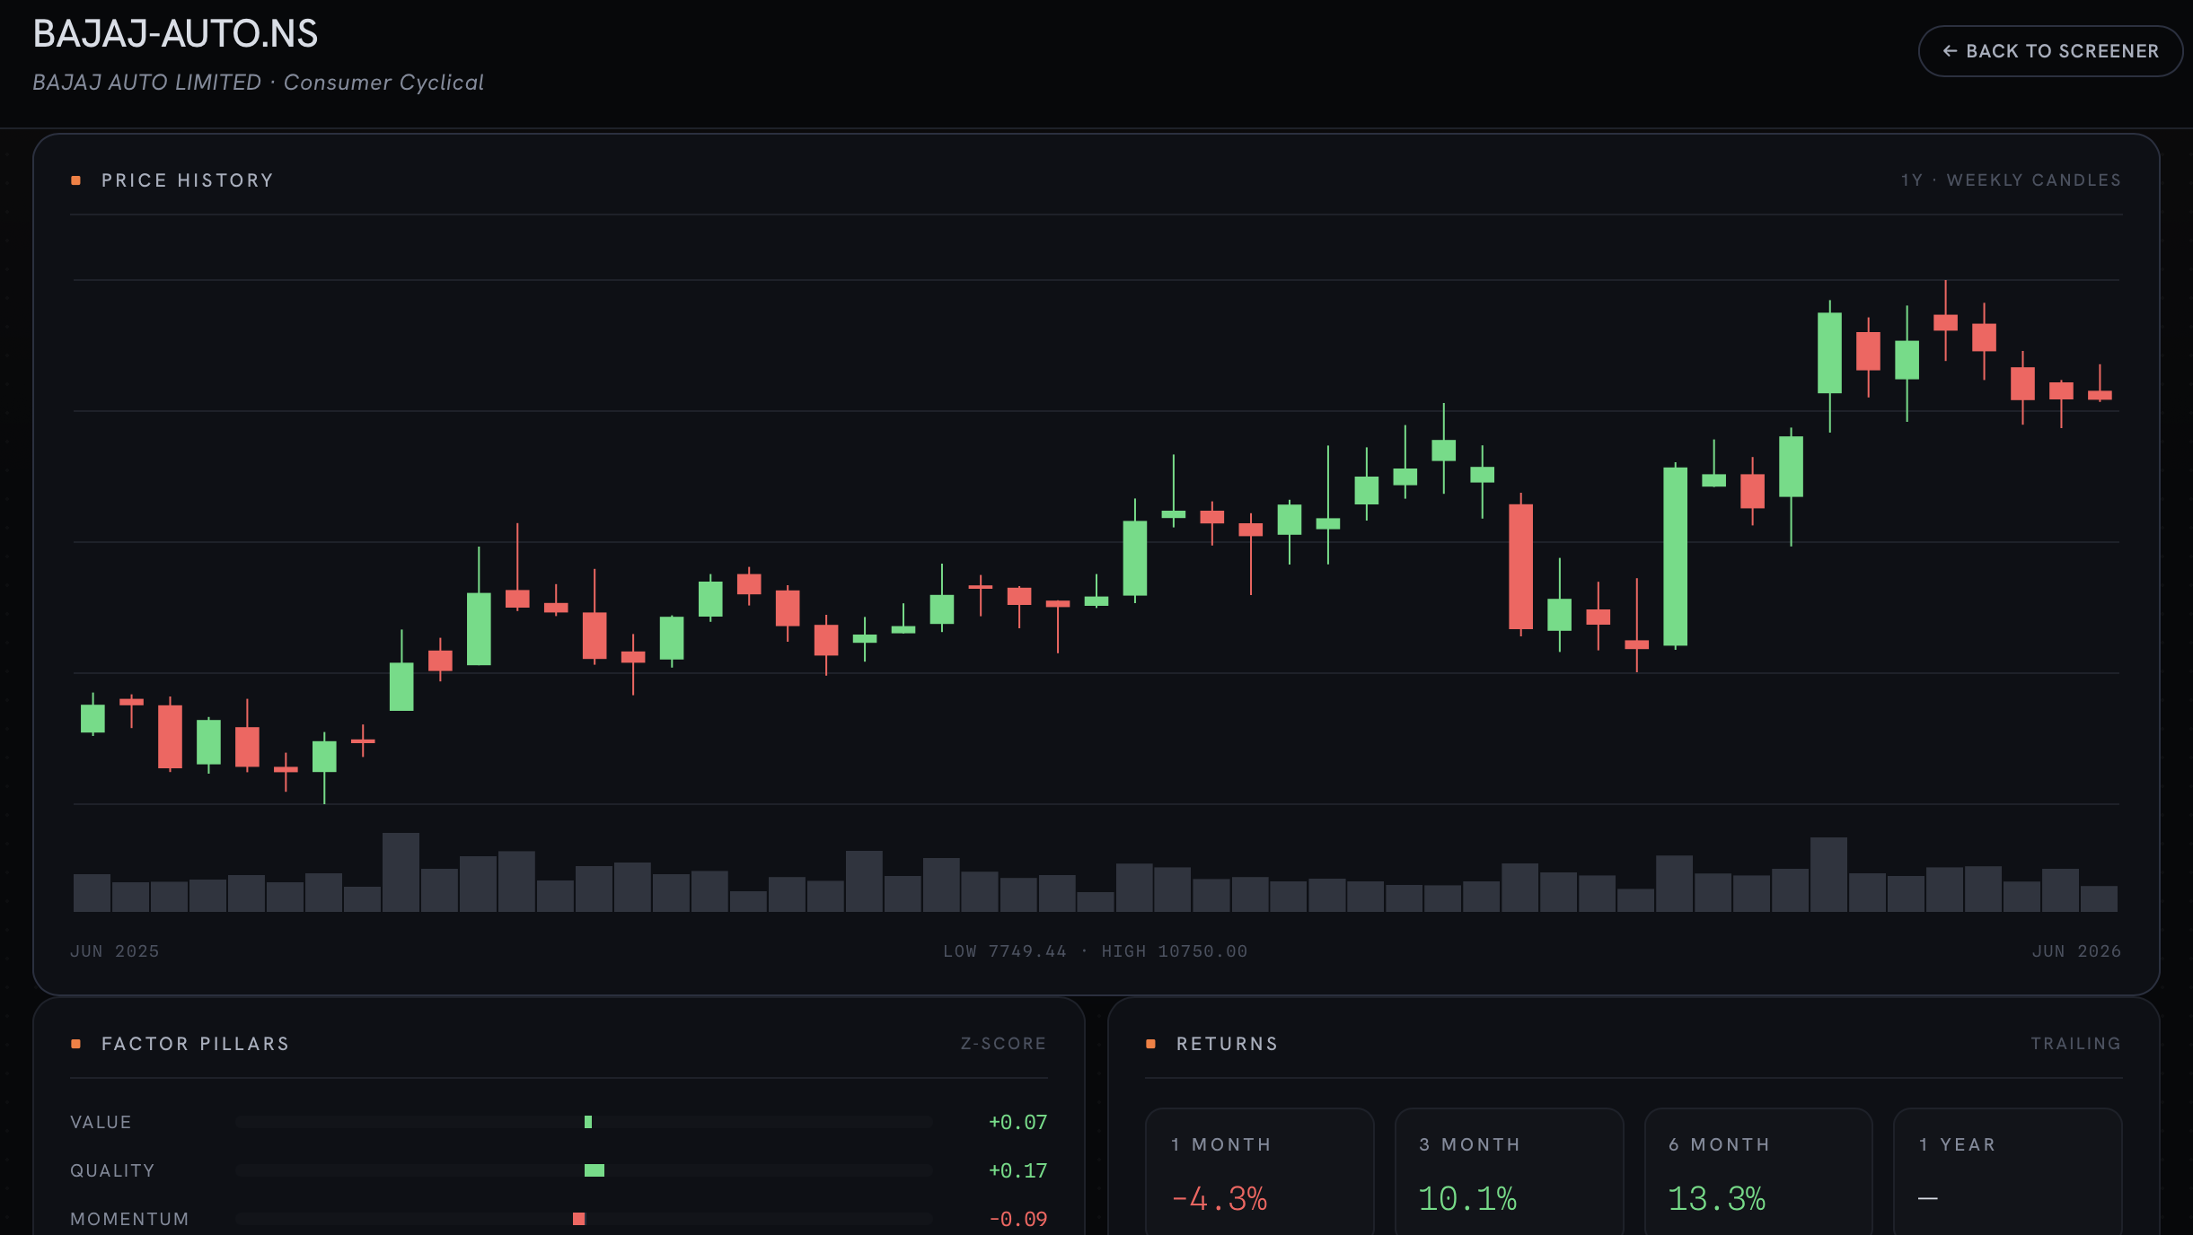This screenshot has height=1235, width=2193.
Task: Select the 1 MONTH return card
Action: point(1260,1171)
